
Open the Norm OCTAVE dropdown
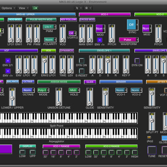coord(28,90)
